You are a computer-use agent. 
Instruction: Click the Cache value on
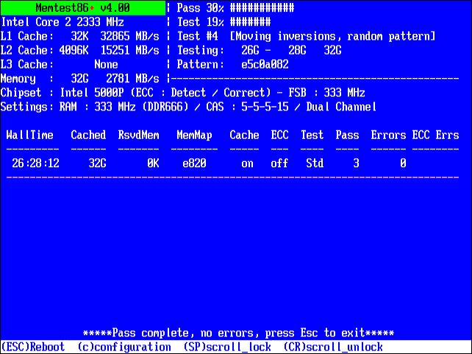tap(247, 164)
